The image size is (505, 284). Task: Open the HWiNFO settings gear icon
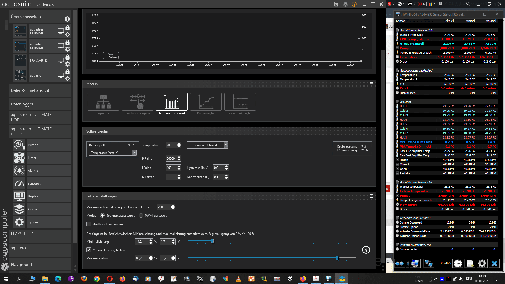482,263
